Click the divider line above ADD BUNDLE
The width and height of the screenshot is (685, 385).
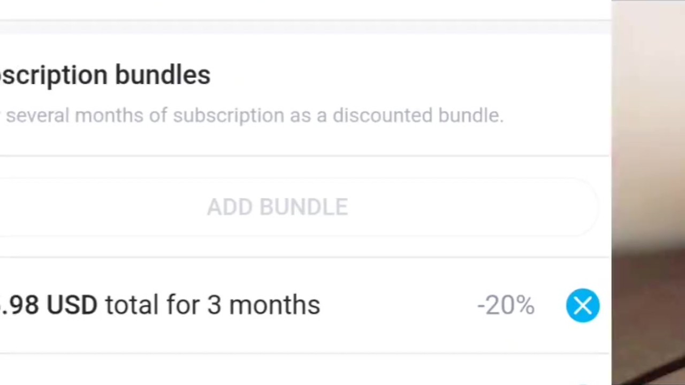(304, 156)
